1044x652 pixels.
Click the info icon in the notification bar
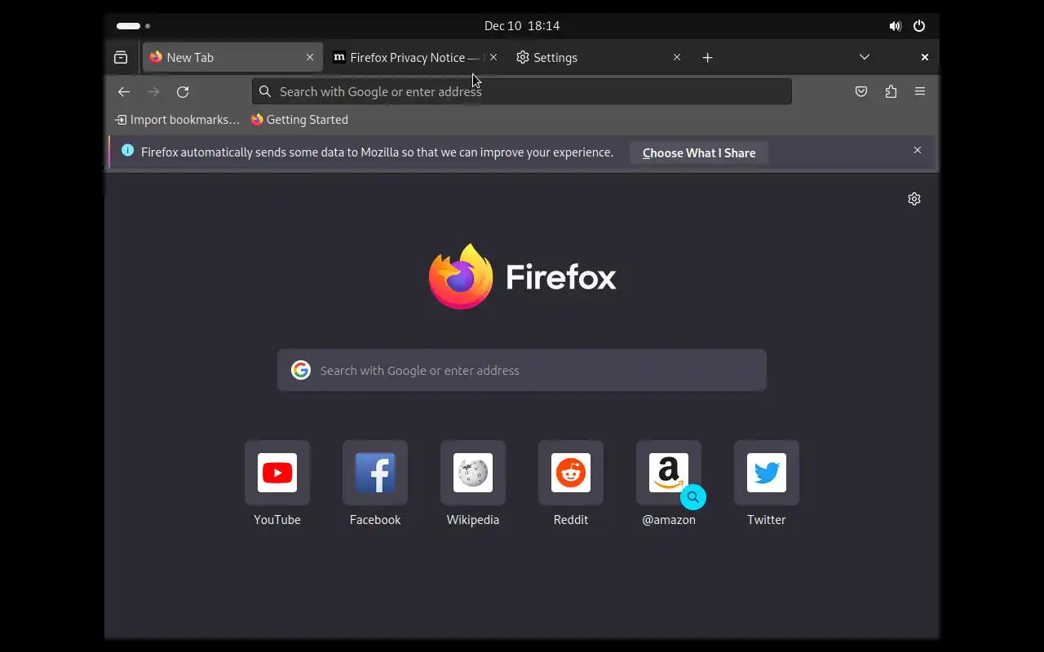tap(128, 151)
